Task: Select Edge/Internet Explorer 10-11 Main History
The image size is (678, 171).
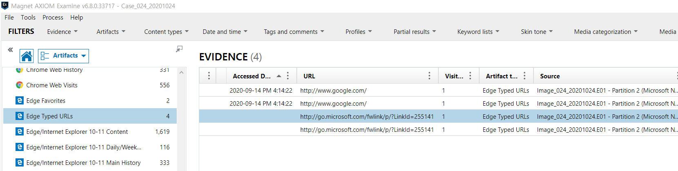Action: 90,162
